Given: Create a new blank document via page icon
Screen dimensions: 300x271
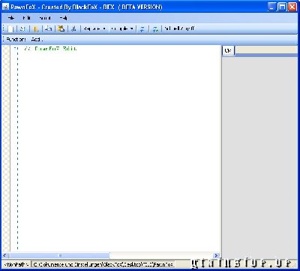Looking at the screenshot, I should pos(10,29).
